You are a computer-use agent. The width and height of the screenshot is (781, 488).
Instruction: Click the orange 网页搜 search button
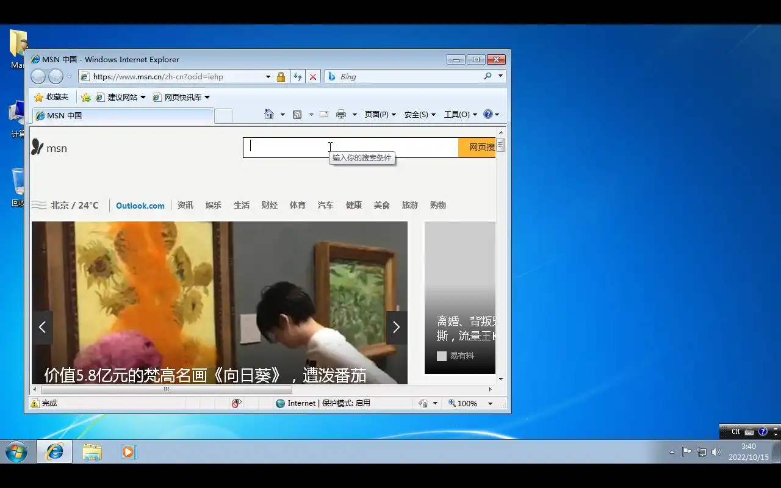(477, 148)
